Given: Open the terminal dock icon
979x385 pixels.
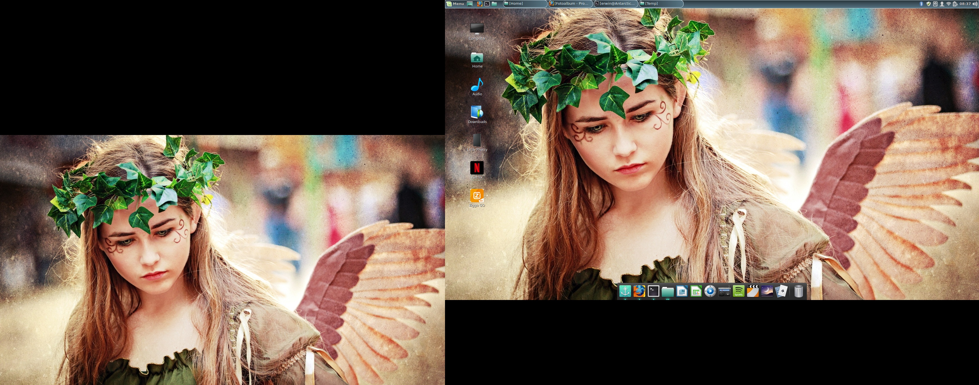Looking at the screenshot, I should pyautogui.click(x=653, y=291).
